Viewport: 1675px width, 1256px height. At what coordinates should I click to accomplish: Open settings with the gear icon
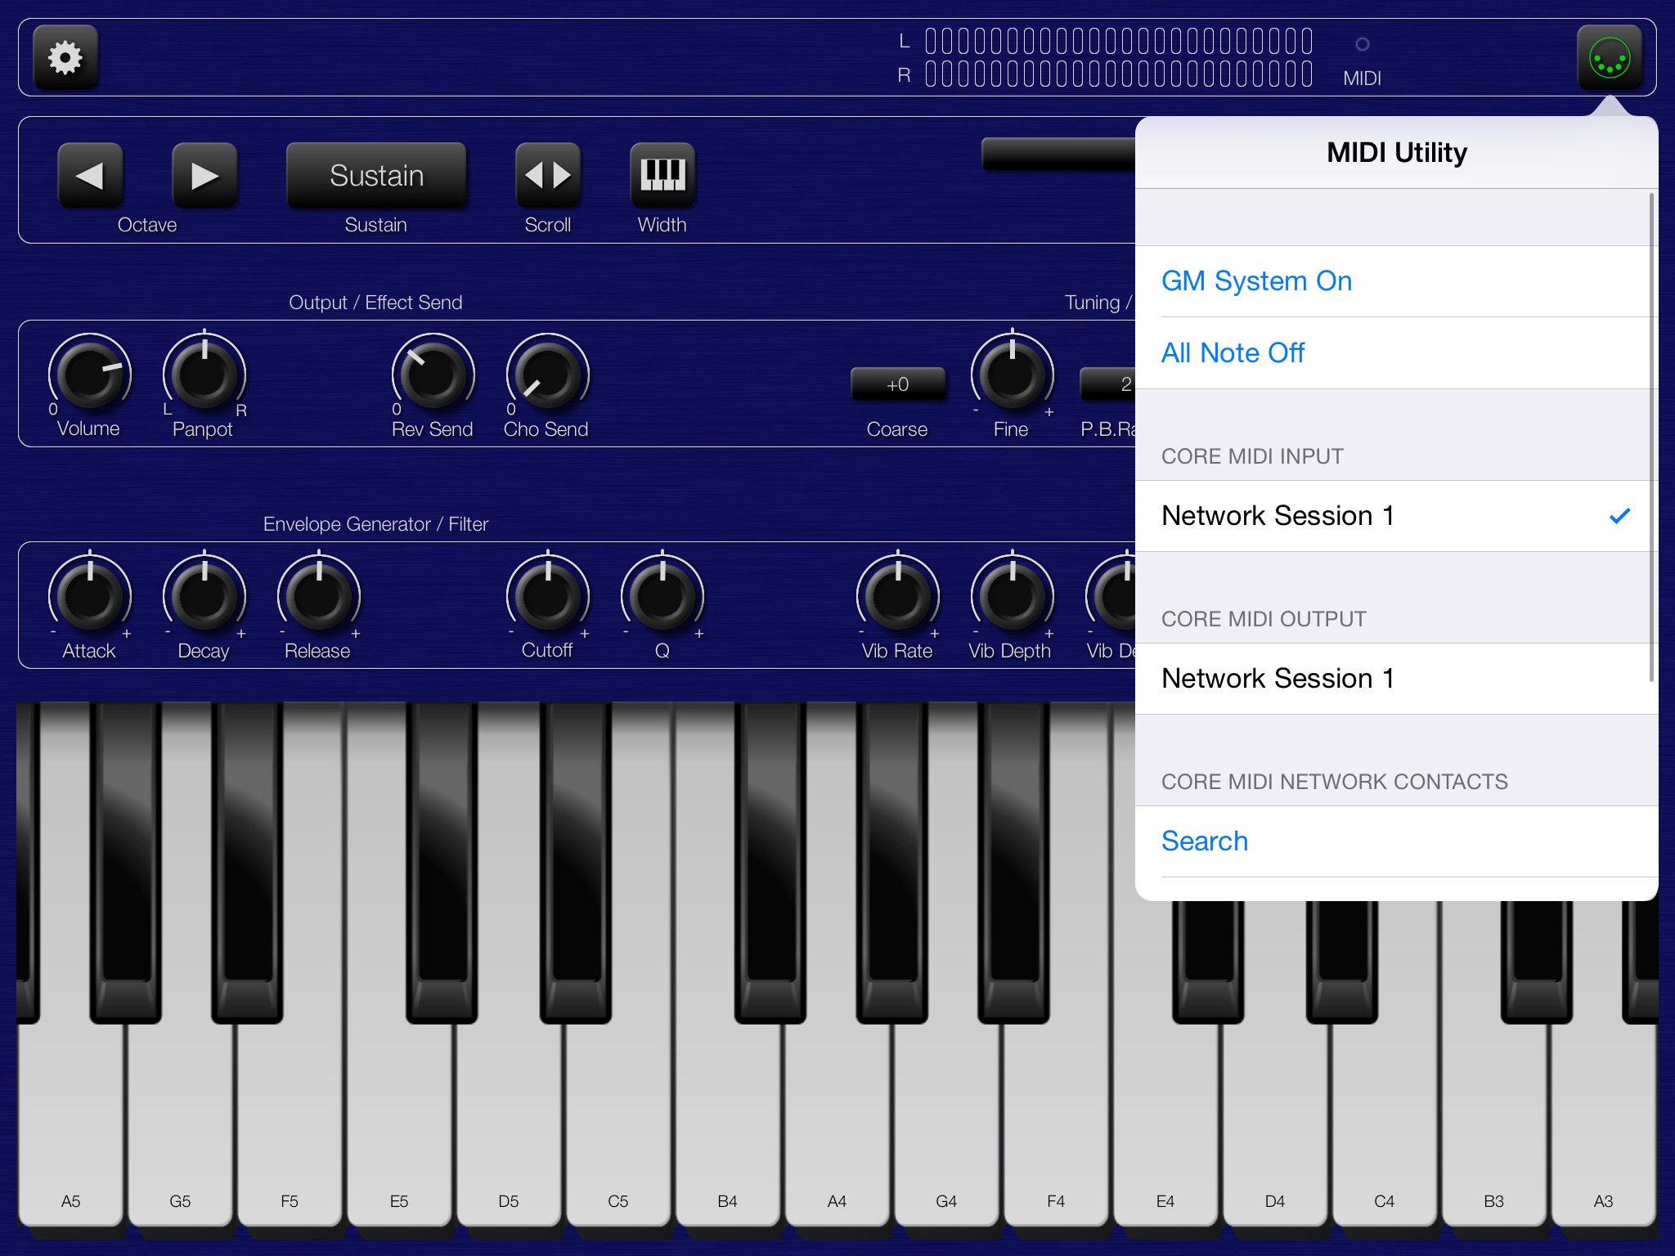tap(65, 58)
